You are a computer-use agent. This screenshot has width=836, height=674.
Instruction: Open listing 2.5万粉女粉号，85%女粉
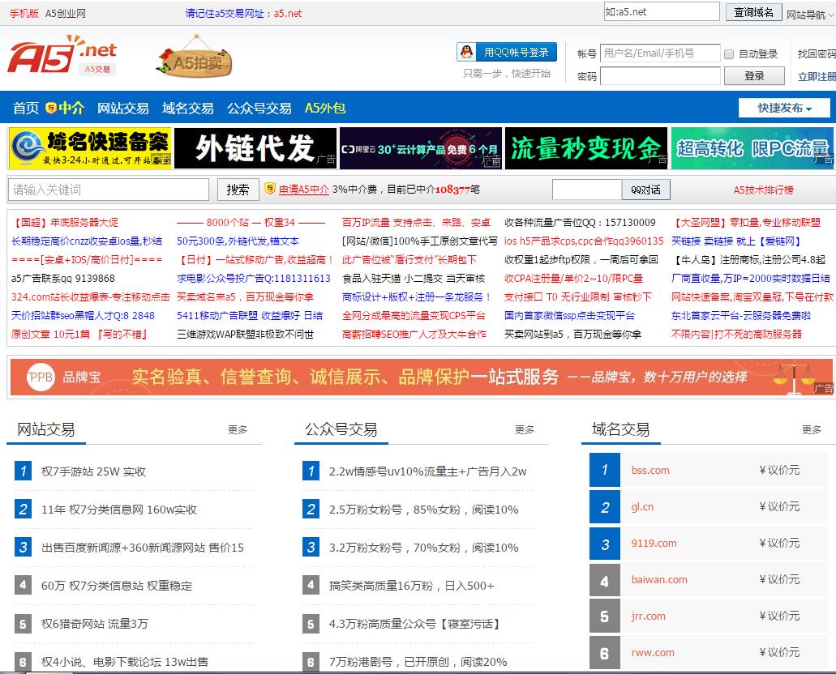[423, 510]
